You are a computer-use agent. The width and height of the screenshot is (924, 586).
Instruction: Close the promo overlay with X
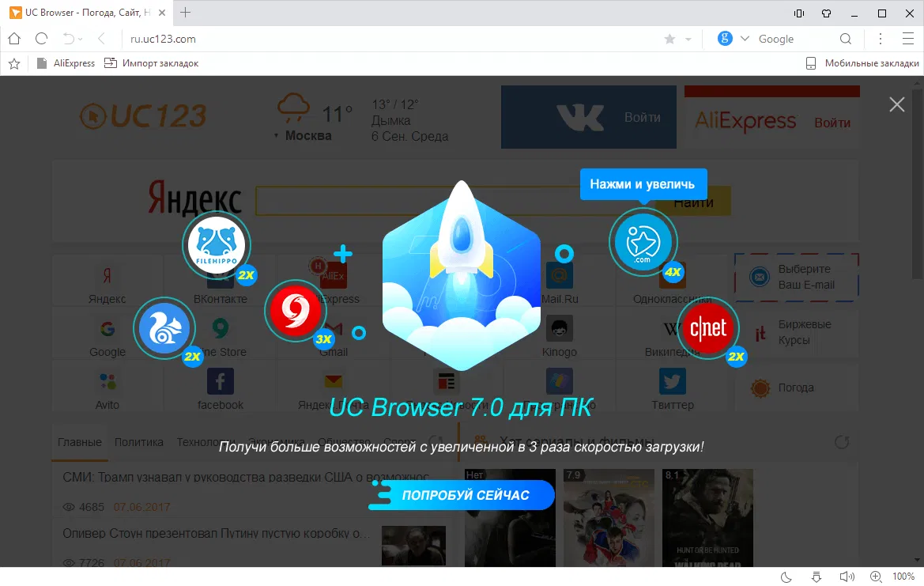(x=897, y=104)
